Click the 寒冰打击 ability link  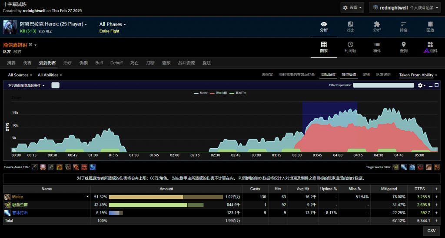click(x=20, y=212)
